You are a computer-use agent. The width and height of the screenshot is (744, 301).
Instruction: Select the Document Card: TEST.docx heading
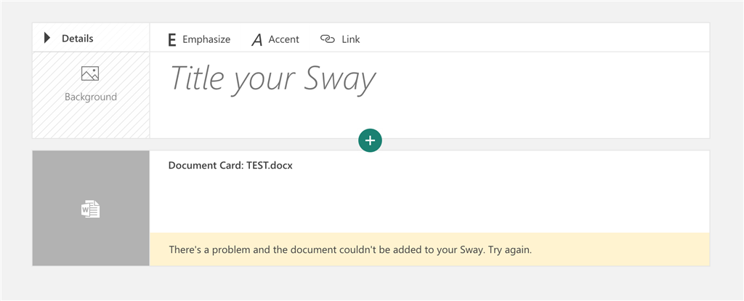pyautogui.click(x=230, y=166)
